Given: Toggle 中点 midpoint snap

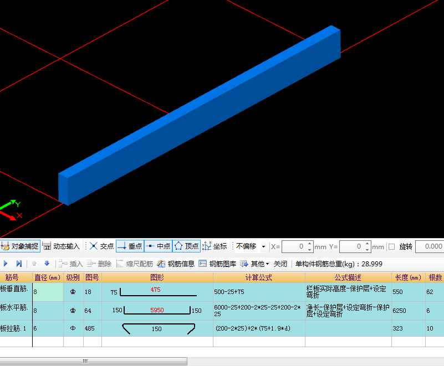Looking at the screenshot, I should pos(159,246).
